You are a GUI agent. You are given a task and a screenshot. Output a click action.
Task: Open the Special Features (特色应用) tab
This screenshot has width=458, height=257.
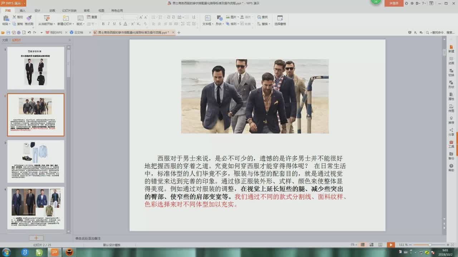click(x=117, y=11)
